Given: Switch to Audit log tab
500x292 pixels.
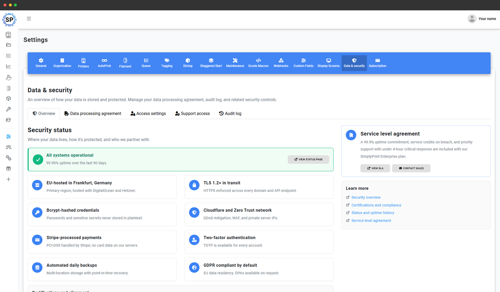Looking at the screenshot, I should [x=230, y=113].
